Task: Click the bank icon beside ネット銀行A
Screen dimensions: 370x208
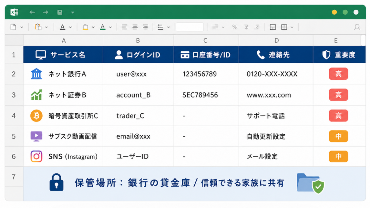Action: click(x=36, y=74)
